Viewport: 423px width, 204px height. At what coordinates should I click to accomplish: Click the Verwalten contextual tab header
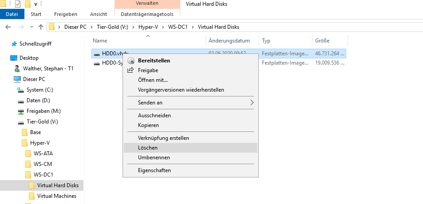point(147,4)
